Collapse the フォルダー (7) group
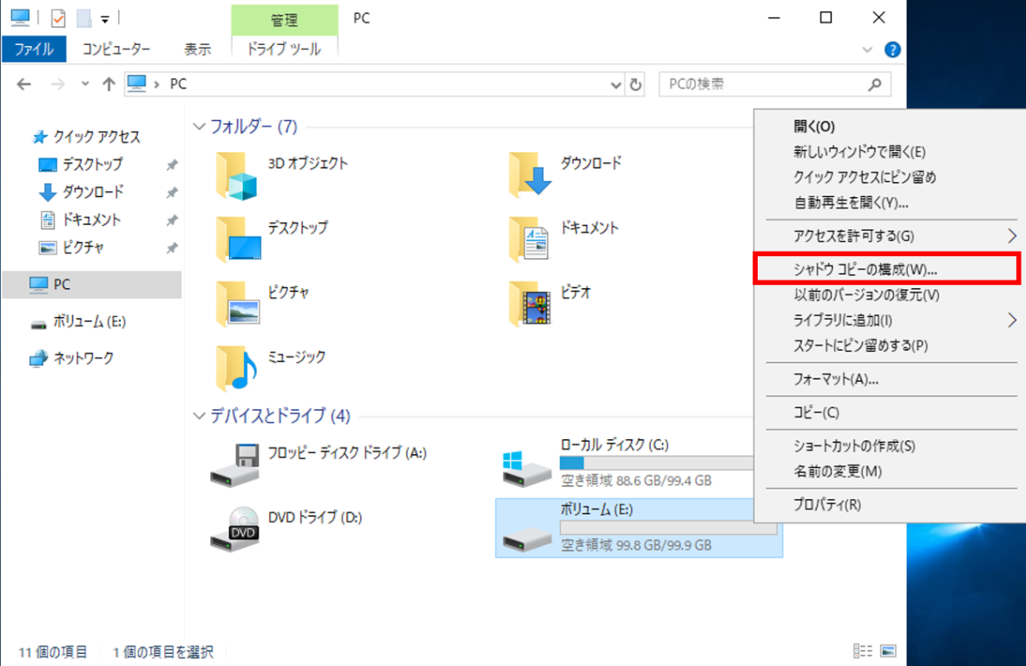This screenshot has width=1026, height=666. click(199, 127)
